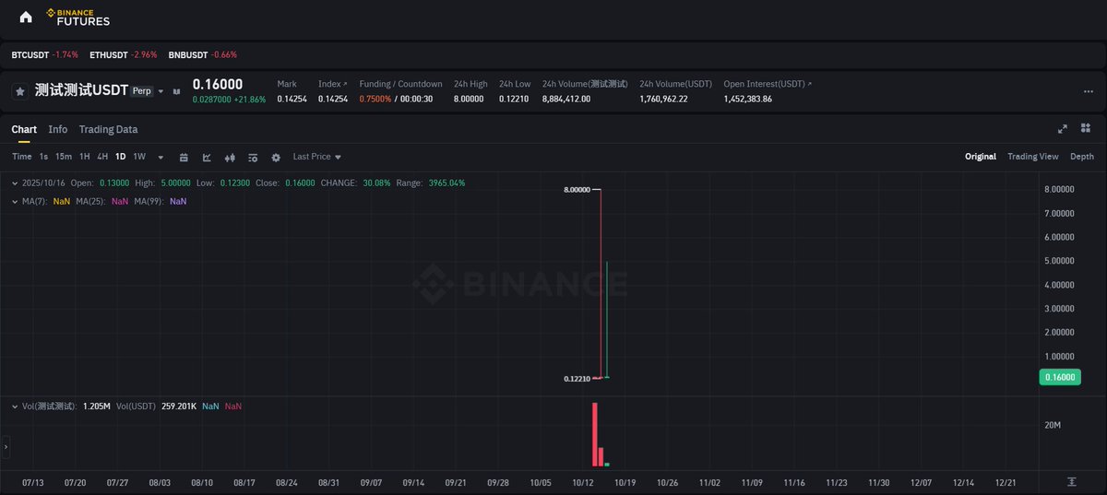The width and height of the screenshot is (1107, 495).
Task: Select the Original chart view
Action: [x=980, y=157]
